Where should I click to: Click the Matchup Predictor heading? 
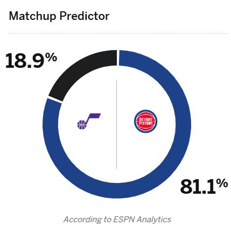[x=59, y=16]
